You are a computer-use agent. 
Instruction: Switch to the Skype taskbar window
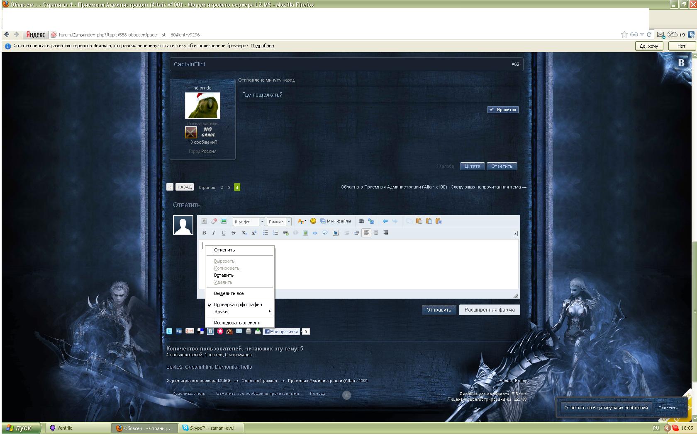pos(211,428)
